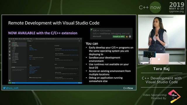Image resolution: width=187 pixels, height=105 pixels.
Task: Click the C++Now label in the slide footer
Action: 128,88
